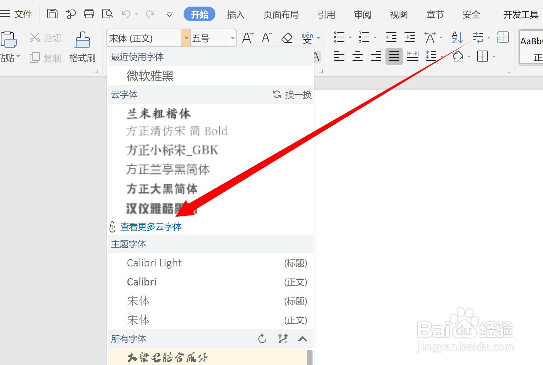Image resolution: width=543 pixels, height=365 pixels.
Task: Switch to the 页面布局 ribbon tab
Action: pos(281,15)
